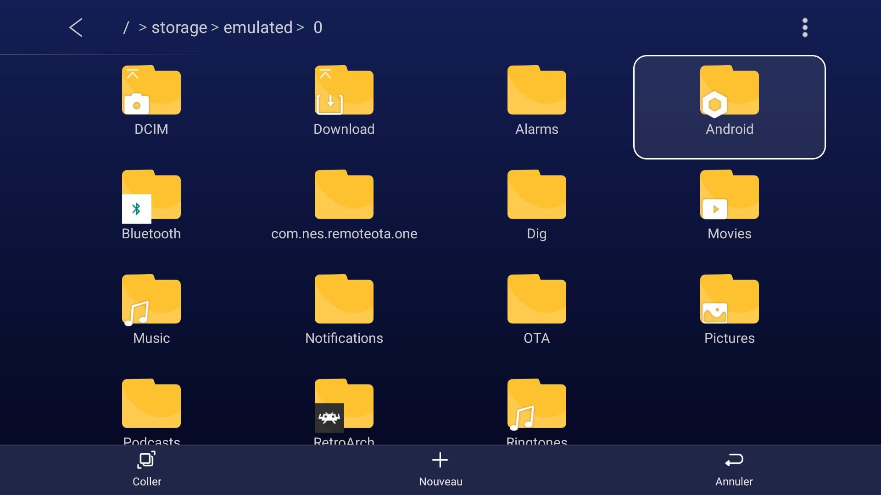Click the Bluetooth folder name label

151,234
